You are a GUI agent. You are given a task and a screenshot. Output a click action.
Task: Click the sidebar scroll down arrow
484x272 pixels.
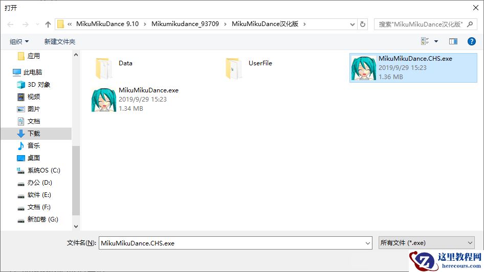point(76,227)
